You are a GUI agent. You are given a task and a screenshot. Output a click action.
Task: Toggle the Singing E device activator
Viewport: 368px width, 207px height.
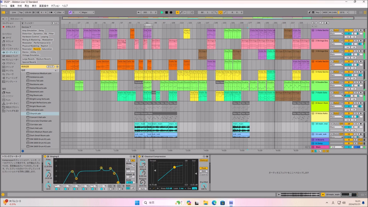click(x=45, y=156)
